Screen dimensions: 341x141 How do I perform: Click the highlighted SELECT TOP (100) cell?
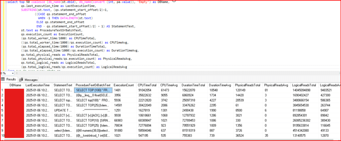[x=92, y=90]
